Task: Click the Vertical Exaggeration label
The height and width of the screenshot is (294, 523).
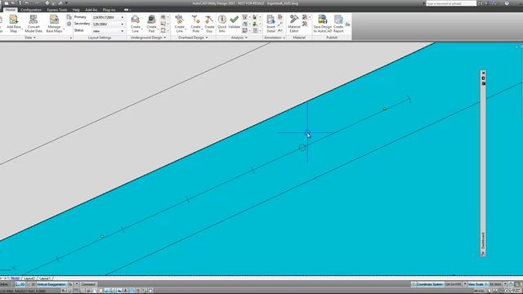Action: click(51, 284)
